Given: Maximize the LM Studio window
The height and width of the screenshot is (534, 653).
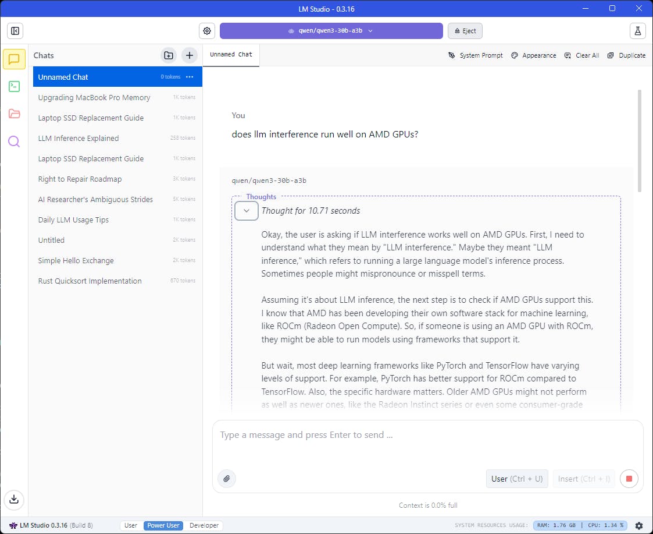Looking at the screenshot, I should pos(612,8).
